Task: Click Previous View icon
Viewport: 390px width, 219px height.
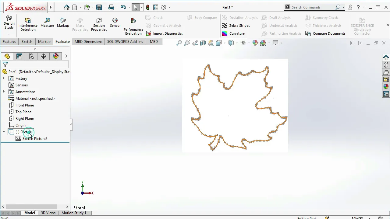Action: point(195,43)
